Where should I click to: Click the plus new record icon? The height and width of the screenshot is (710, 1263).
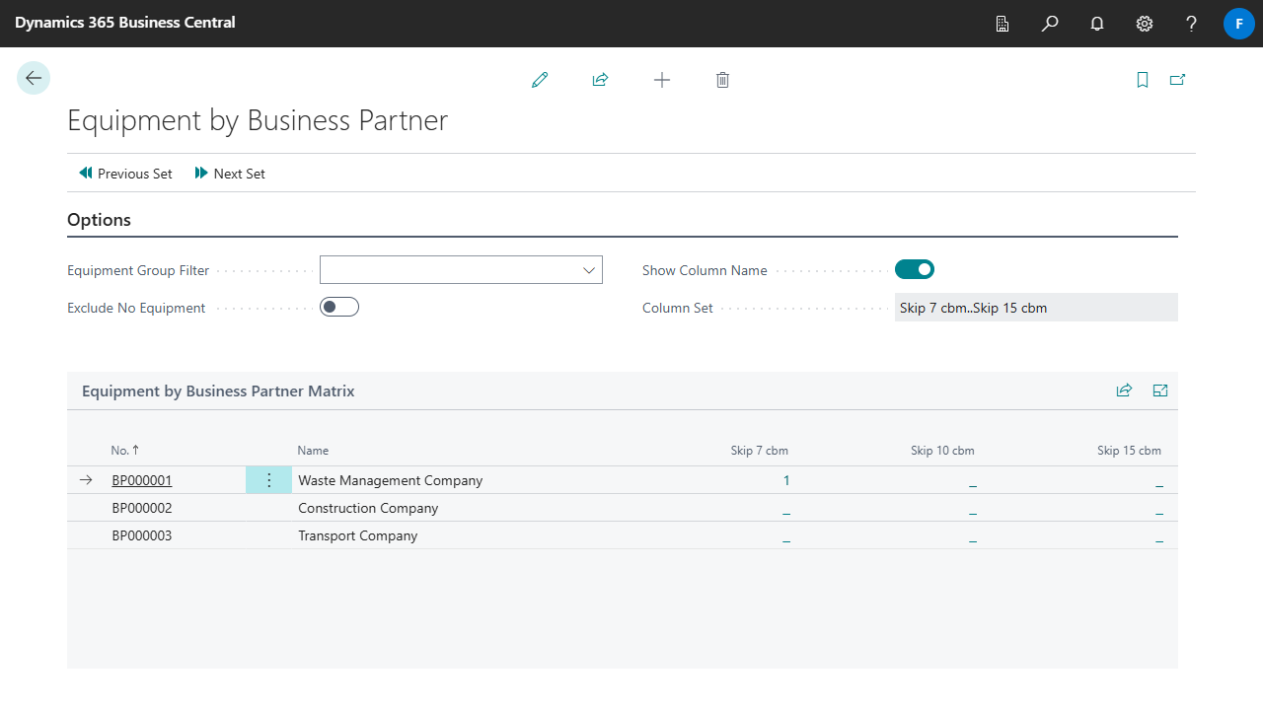(662, 80)
